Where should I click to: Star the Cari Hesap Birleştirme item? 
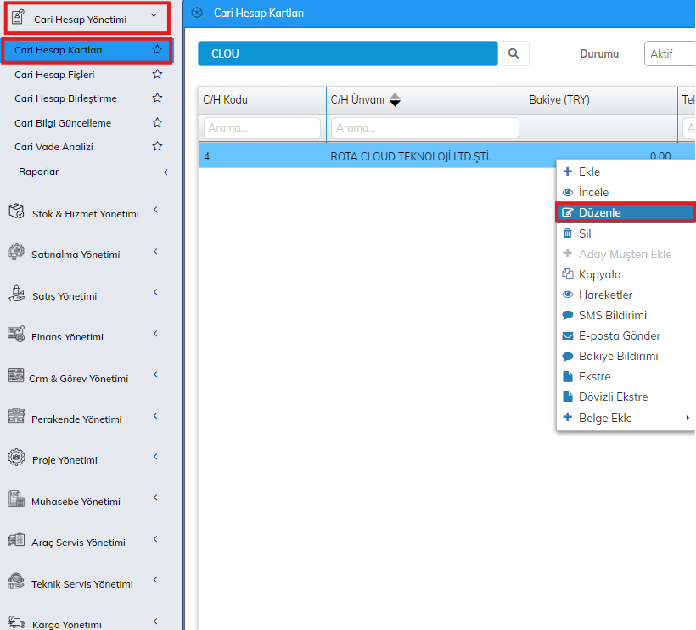pyautogui.click(x=157, y=98)
